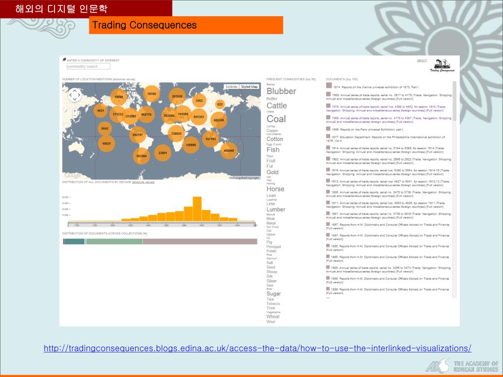Select the 171333 map cluster marker
Screen dimensions: 503x377
[x=118, y=114]
